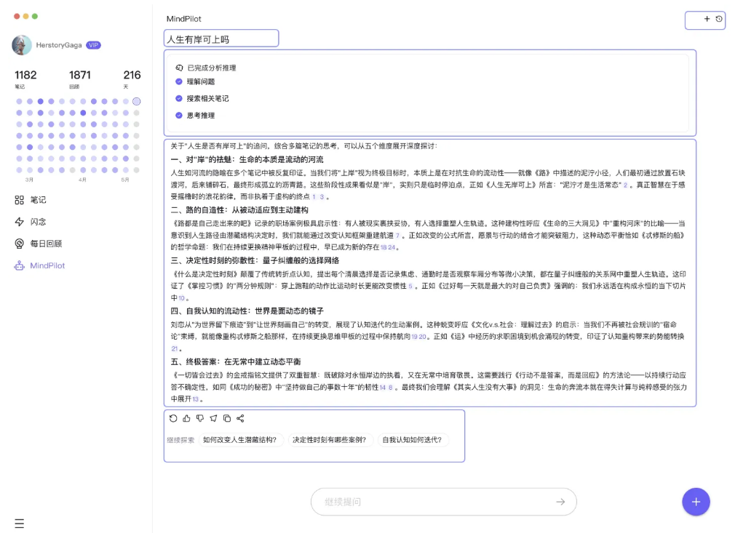This screenshot has height=533, width=735.
Task: Click the HerstoryGaga profile avatar
Action: pos(22,45)
